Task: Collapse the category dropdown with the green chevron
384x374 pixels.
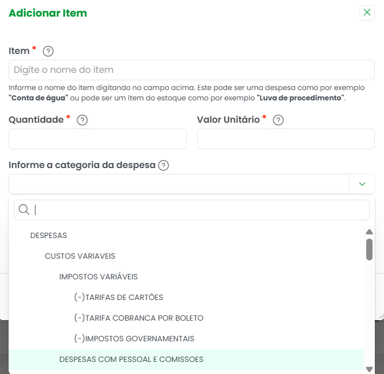Action: click(x=362, y=184)
